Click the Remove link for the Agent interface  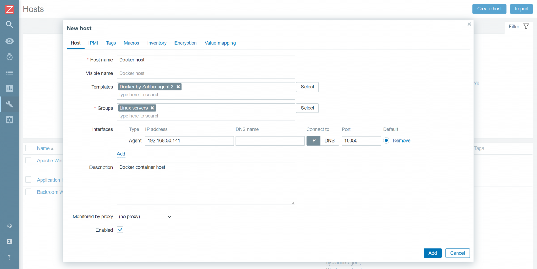pyautogui.click(x=401, y=140)
